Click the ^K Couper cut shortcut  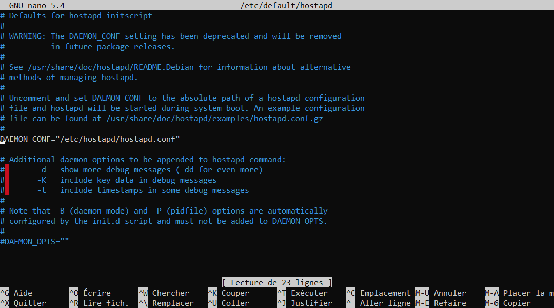click(x=228, y=293)
